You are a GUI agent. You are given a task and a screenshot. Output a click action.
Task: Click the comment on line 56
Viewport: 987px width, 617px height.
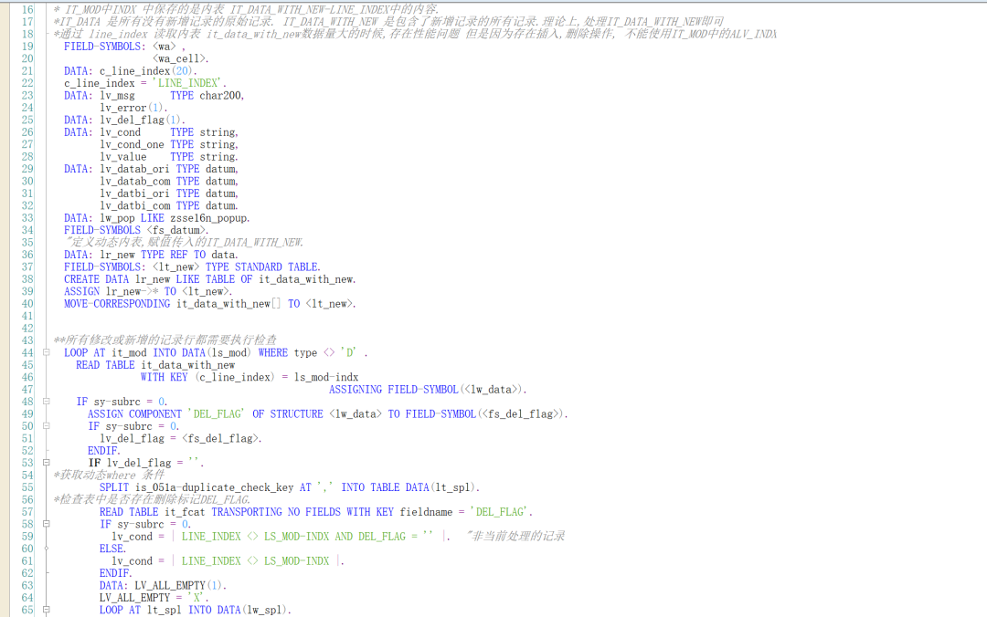[152, 500]
